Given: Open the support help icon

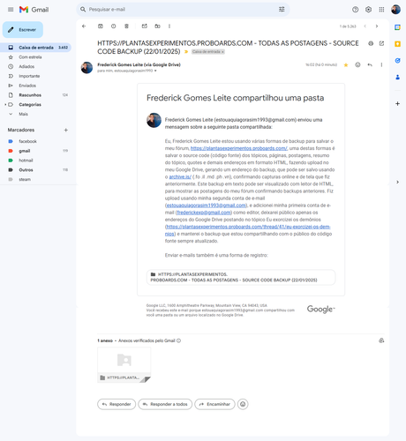Looking at the screenshot, I should point(356,10).
